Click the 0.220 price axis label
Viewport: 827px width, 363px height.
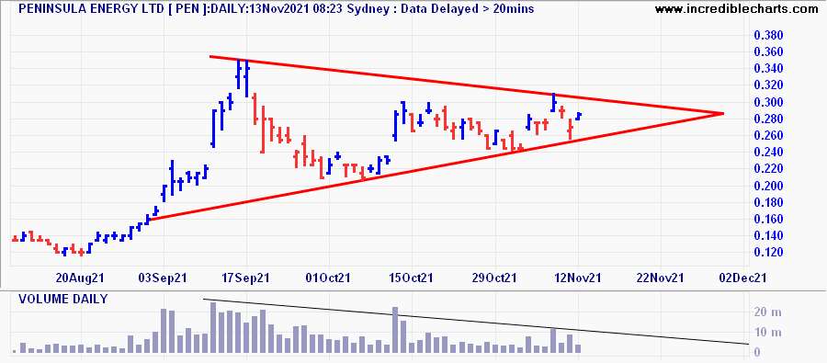(768, 169)
